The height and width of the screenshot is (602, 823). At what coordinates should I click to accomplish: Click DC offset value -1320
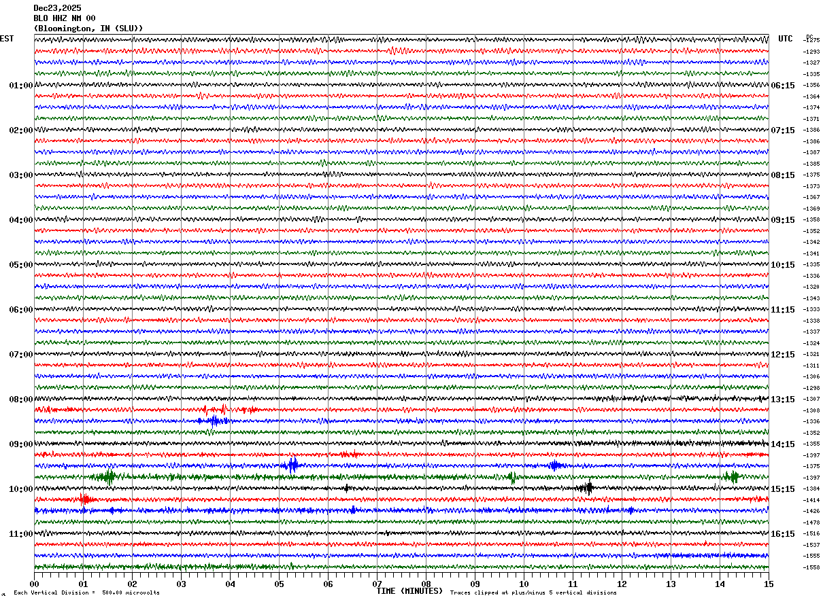point(811,287)
